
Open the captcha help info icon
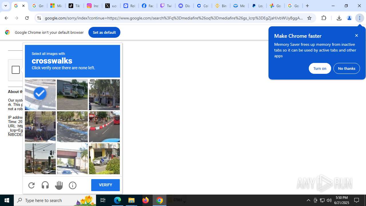(x=73, y=185)
